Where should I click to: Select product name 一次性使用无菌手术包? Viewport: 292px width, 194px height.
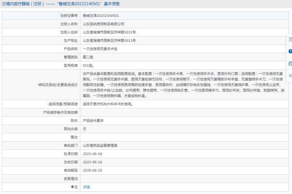click(x=100, y=49)
